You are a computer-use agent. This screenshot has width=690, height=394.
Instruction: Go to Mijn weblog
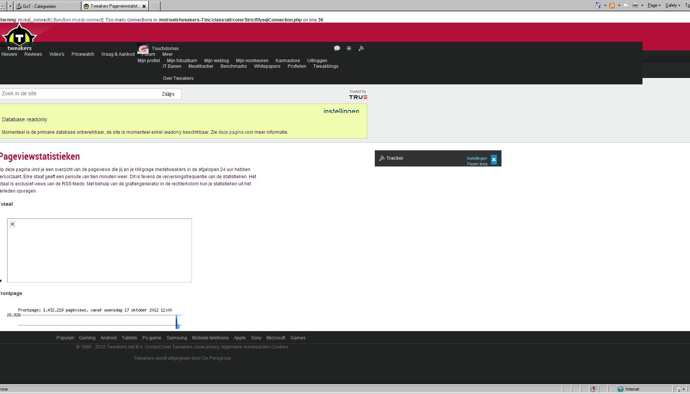pos(216,61)
